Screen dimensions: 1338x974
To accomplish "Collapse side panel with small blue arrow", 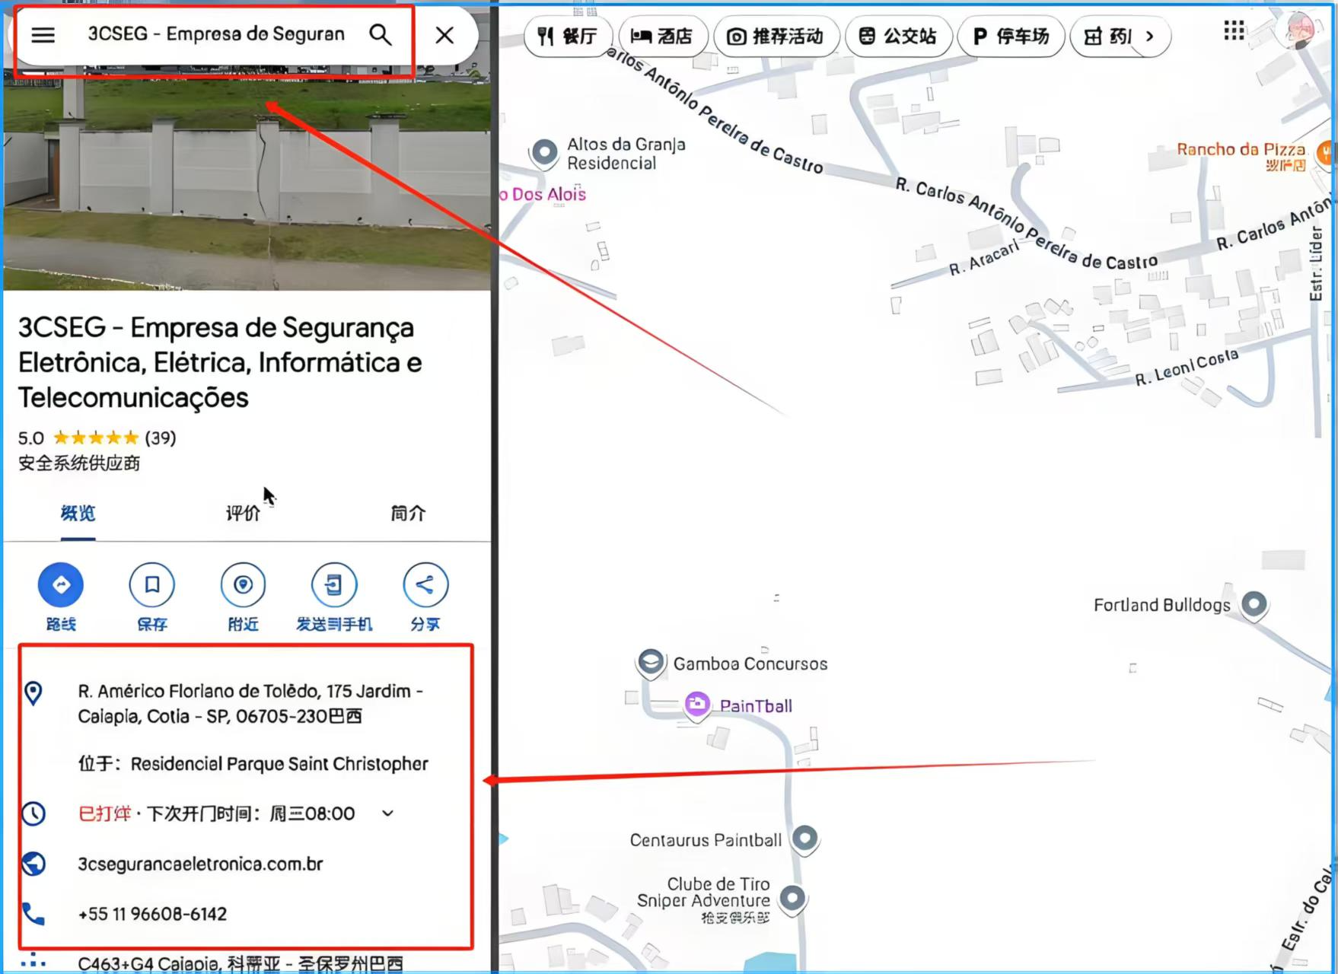I will (x=503, y=839).
